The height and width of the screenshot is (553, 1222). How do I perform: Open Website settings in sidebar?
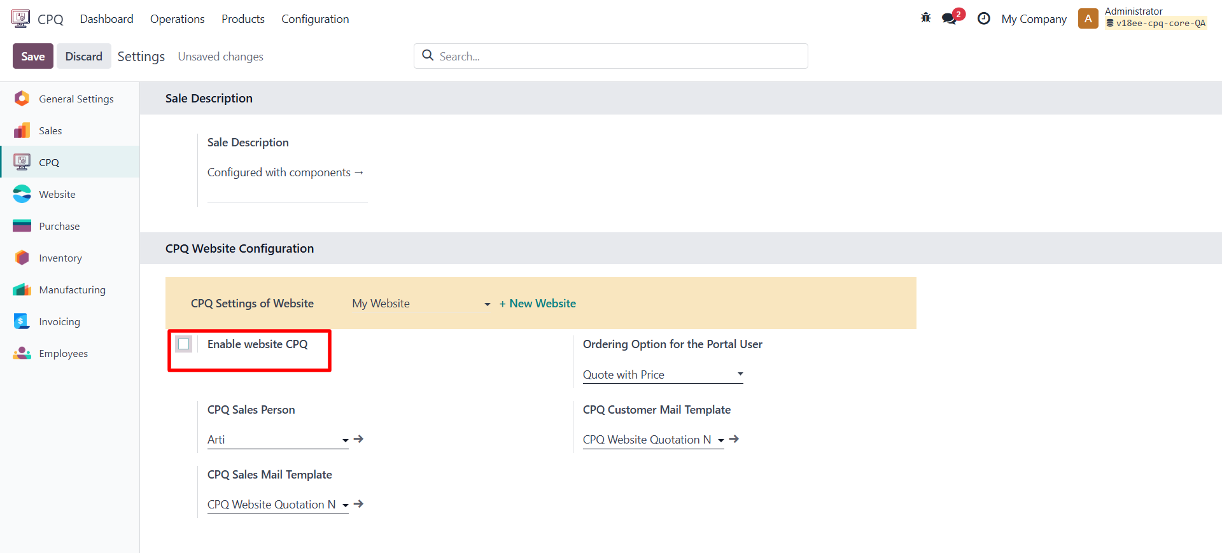click(x=57, y=194)
